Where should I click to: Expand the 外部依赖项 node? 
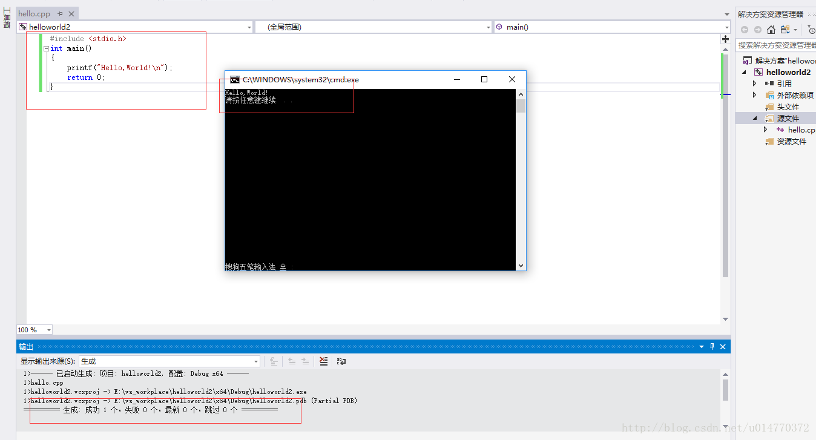755,95
